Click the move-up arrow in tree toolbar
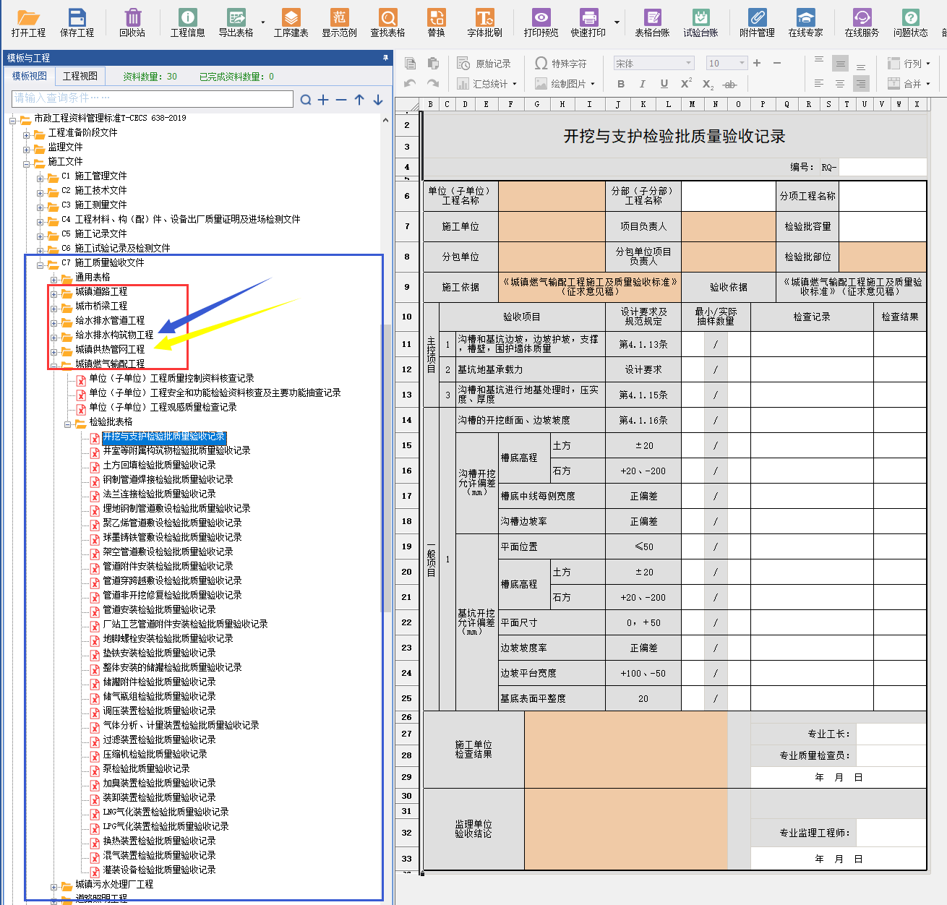 point(359,100)
